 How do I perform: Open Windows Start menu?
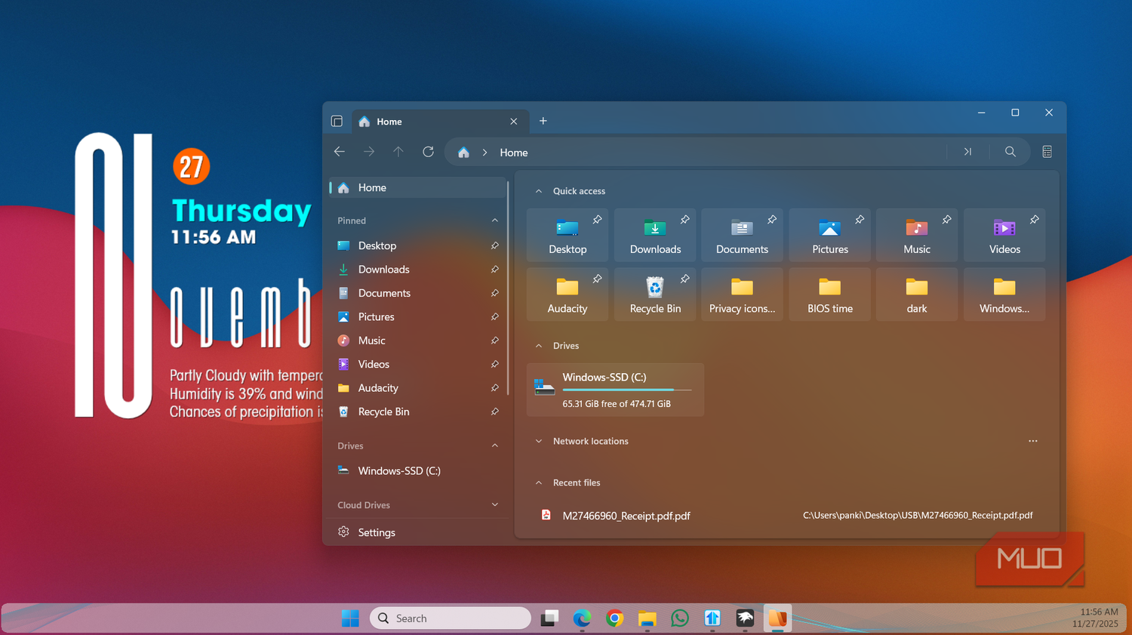click(350, 618)
